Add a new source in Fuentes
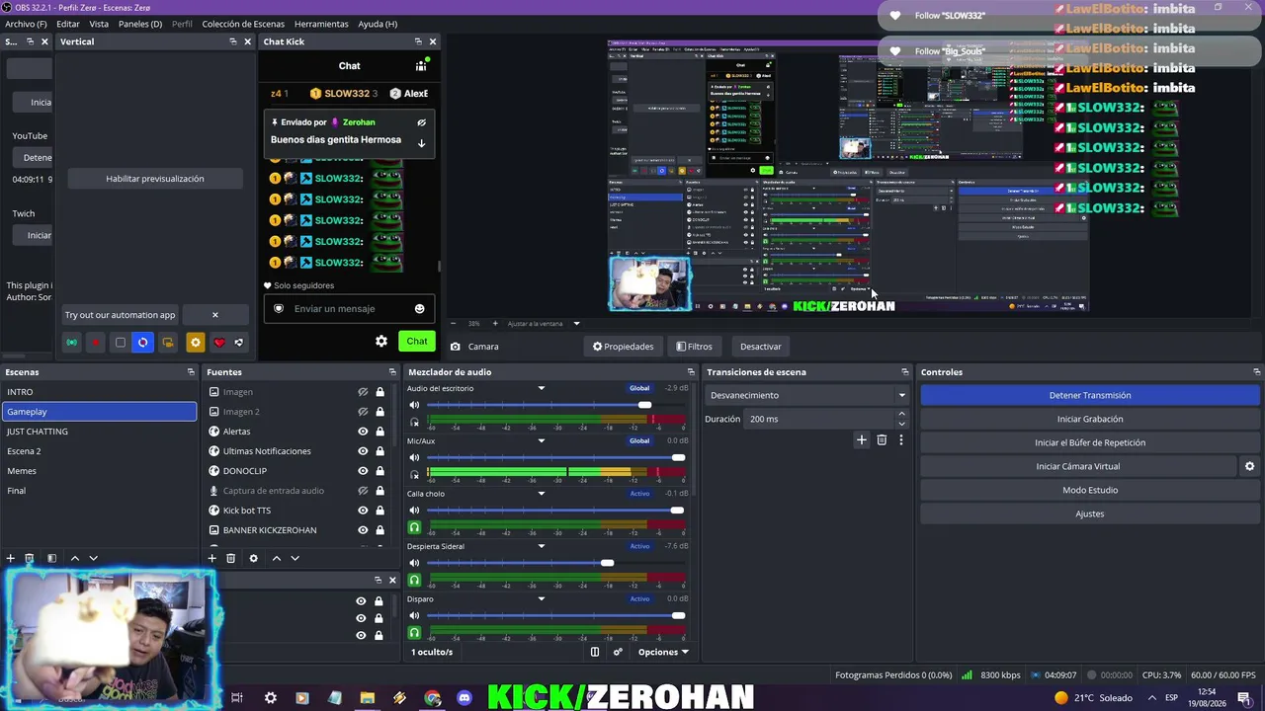The image size is (1265, 711). [211, 558]
